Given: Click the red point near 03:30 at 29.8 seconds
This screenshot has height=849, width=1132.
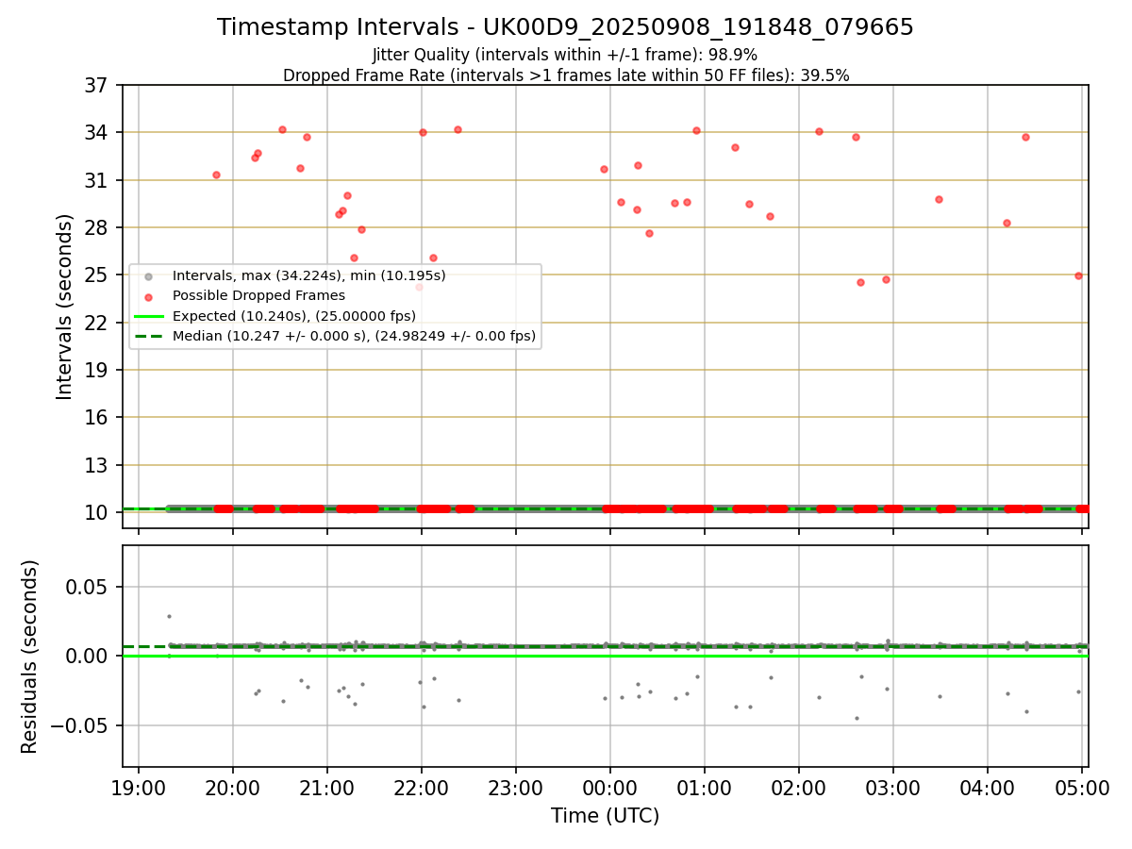Looking at the screenshot, I should [939, 199].
